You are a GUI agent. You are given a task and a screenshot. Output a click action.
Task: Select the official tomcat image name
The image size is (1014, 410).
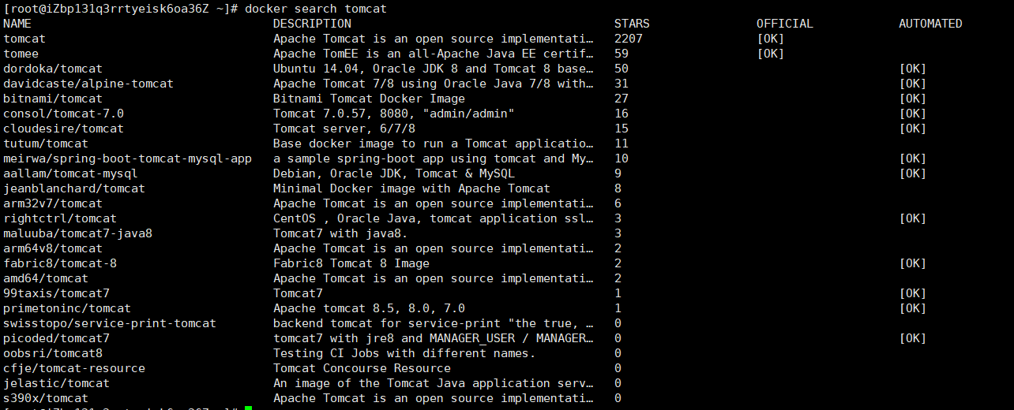click(24, 39)
